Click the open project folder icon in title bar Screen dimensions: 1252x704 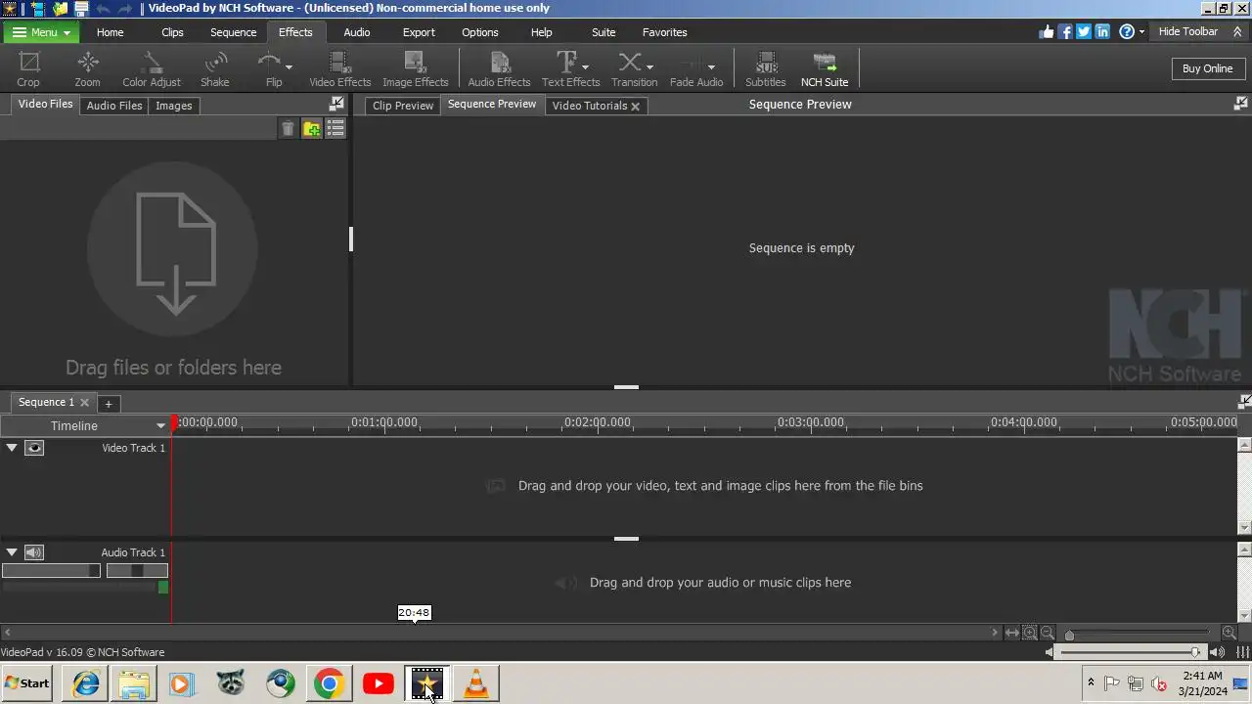(x=61, y=9)
